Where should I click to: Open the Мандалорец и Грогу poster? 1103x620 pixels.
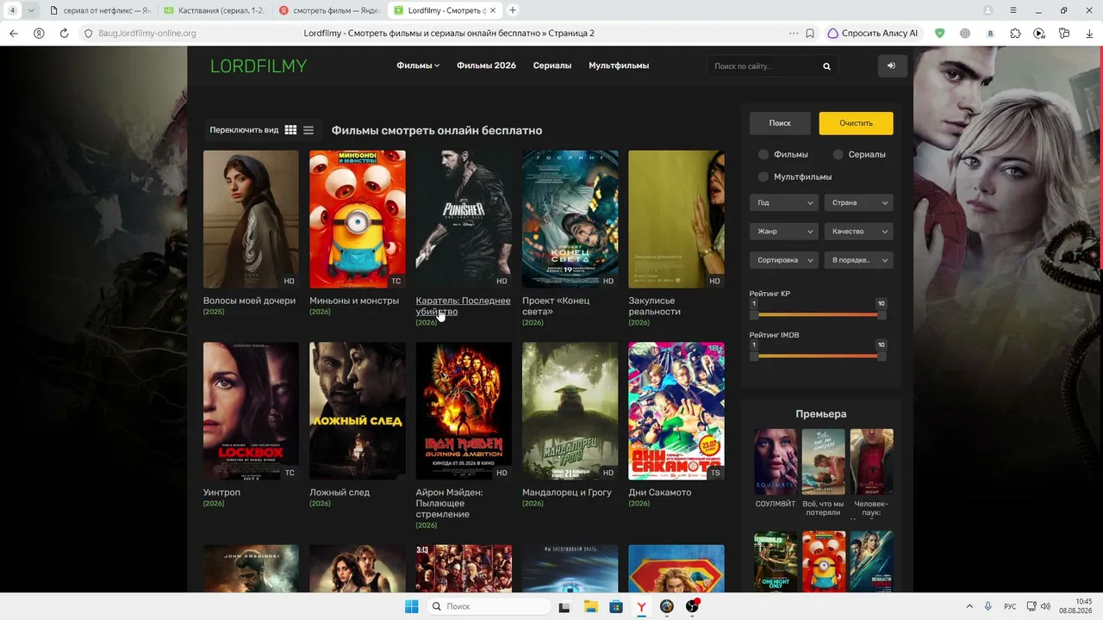click(570, 411)
